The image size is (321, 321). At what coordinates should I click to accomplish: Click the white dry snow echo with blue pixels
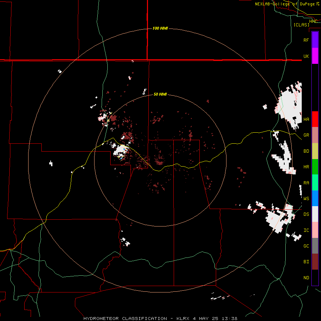[x=121, y=151]
